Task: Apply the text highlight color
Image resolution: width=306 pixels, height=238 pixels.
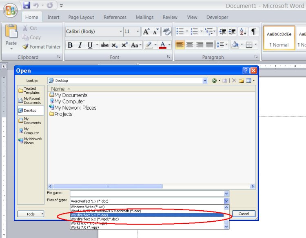Action: (149, 45)
